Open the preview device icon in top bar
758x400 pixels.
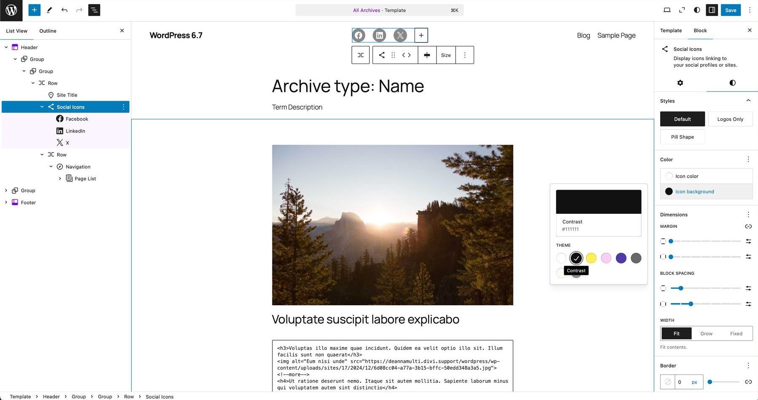point(666,10)
